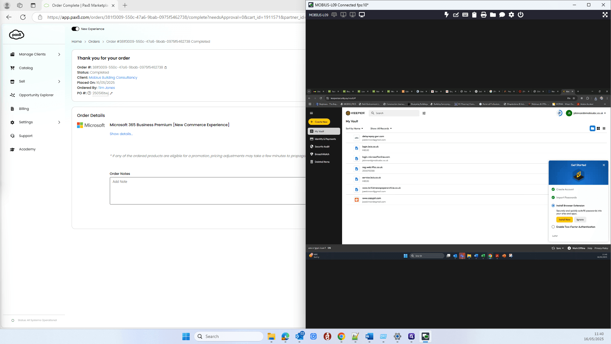Image resolution: width=611 pixels, height=344 pixels.
Task: Click Install Now for browser extension
Action: (x=565, y=220)
